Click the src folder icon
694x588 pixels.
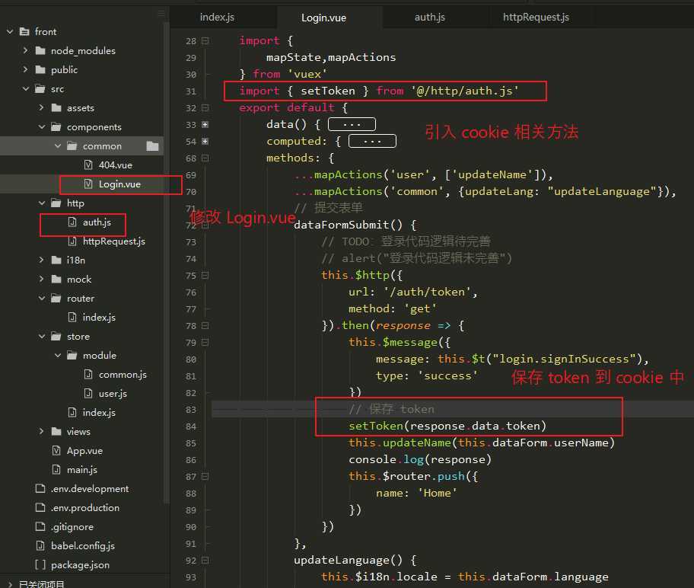click(40, 88)
